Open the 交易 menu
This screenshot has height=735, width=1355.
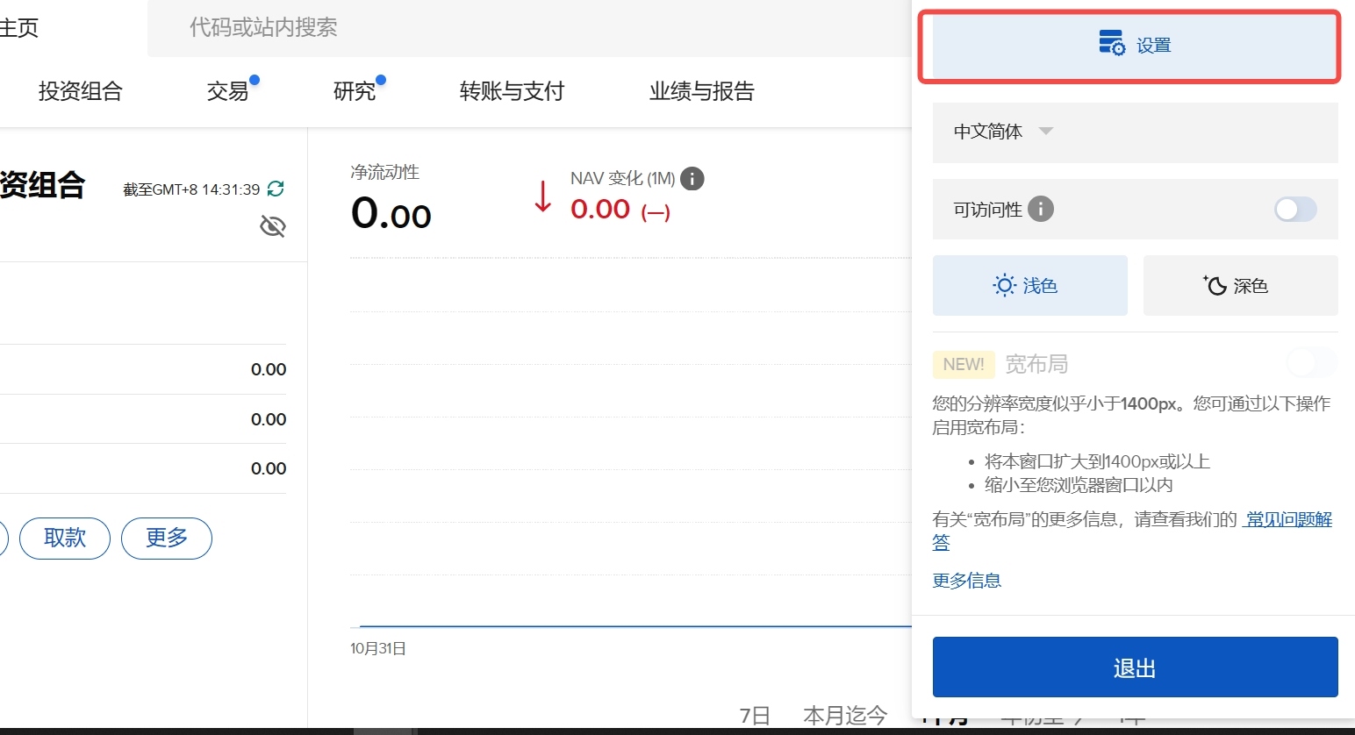coord(226,91)
